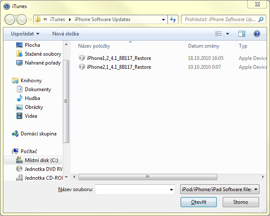Click the folder icon in address bar
This screenshot has height=216, width=270.
[38, 19]
